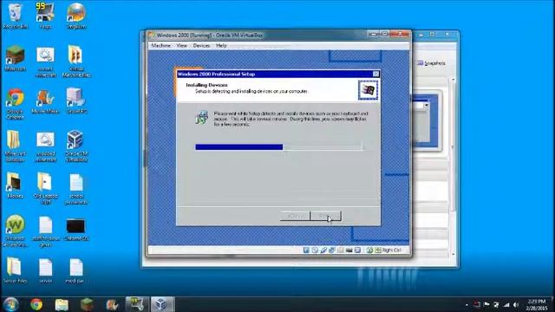Open the Oracle VM VirtualBox desktop shortcut

point(75,146)
